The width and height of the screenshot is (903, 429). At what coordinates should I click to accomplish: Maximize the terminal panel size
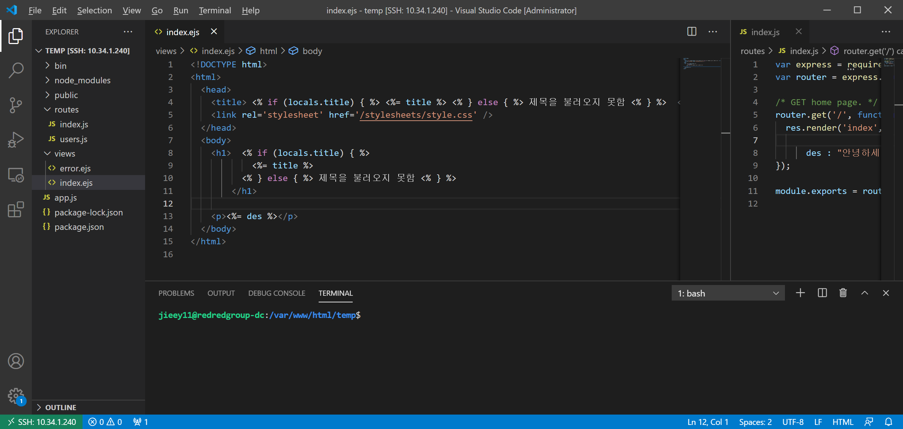865,293
